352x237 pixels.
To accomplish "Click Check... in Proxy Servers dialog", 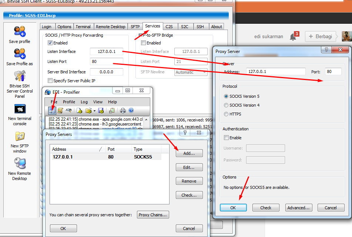I will point(189,195).
